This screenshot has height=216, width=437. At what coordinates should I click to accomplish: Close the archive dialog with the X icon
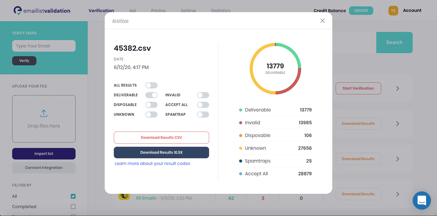pyautogui.click(x=323, y=21)
